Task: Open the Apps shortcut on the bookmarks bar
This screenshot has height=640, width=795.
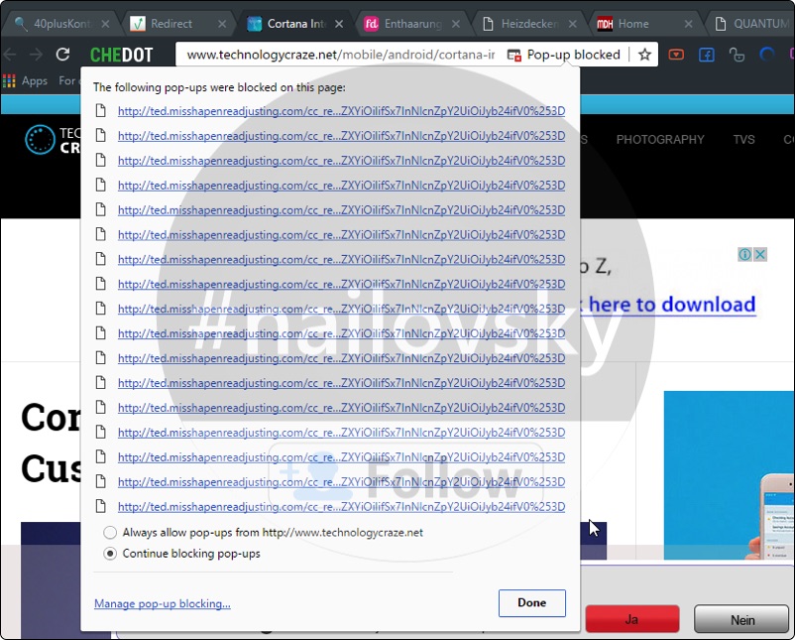Action: (26, 81)
